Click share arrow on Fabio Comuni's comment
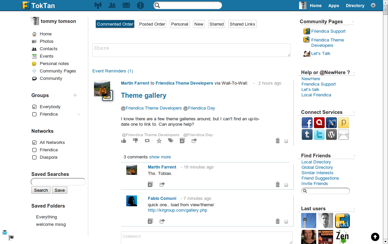 tap(162, 221)
